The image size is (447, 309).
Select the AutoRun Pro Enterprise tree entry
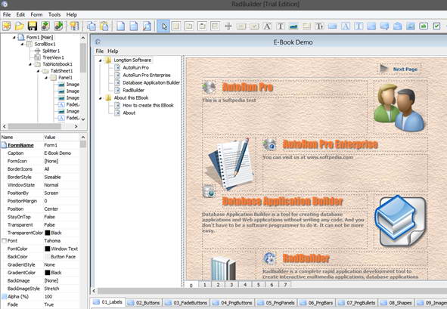click(x=147, y=76)
